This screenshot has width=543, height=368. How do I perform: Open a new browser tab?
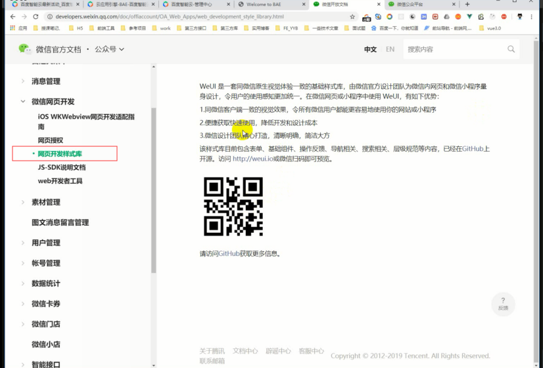[x=467, y=4]
